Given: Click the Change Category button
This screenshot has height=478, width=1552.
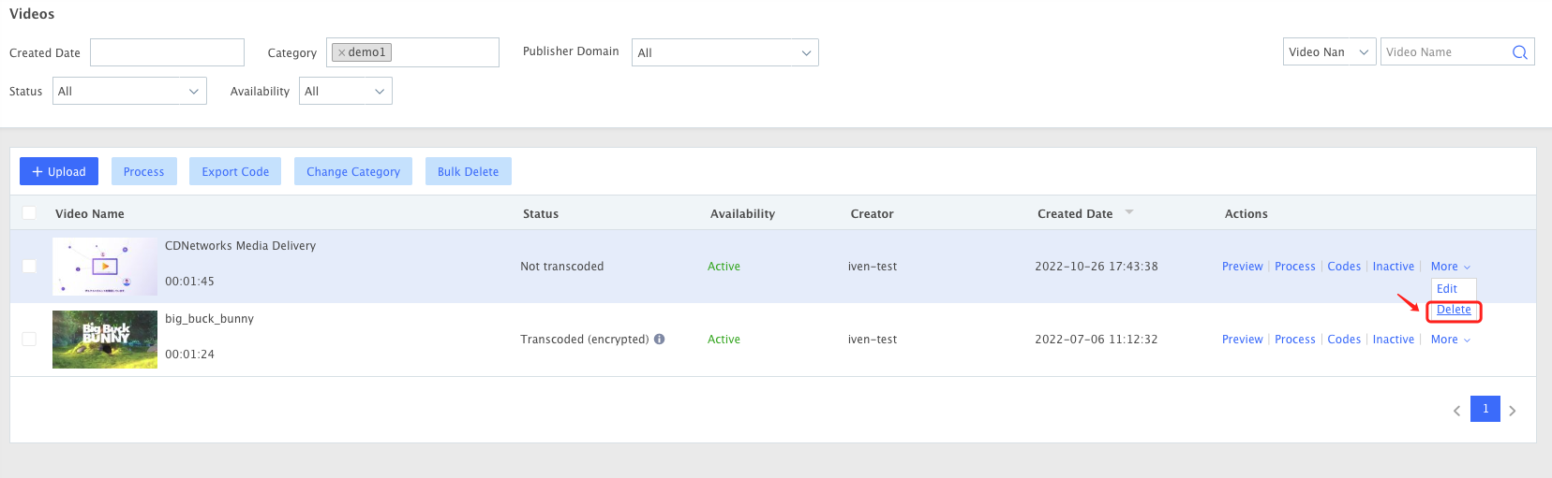Looking at the screenshot, I should click(353, 171).
